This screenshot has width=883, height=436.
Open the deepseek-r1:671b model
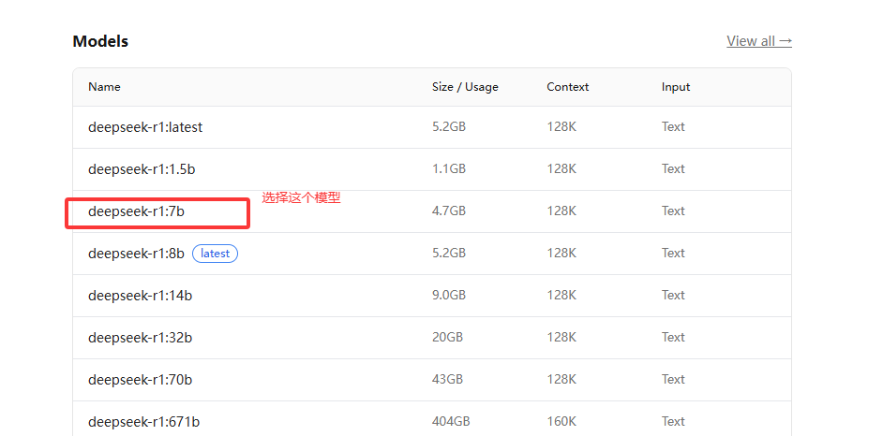[x=143, y=422]
